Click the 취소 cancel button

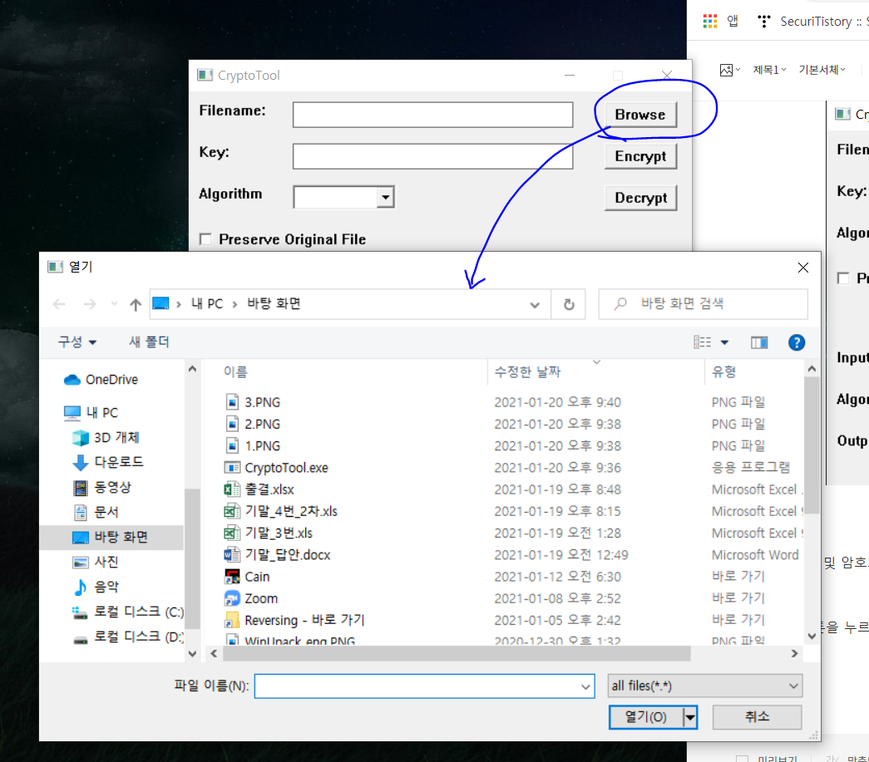757,717
